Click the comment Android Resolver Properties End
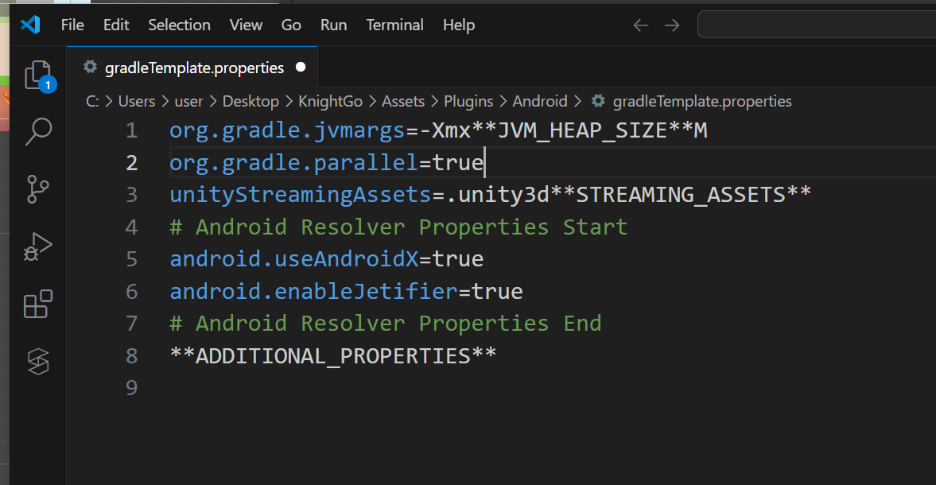 point(386,324)
